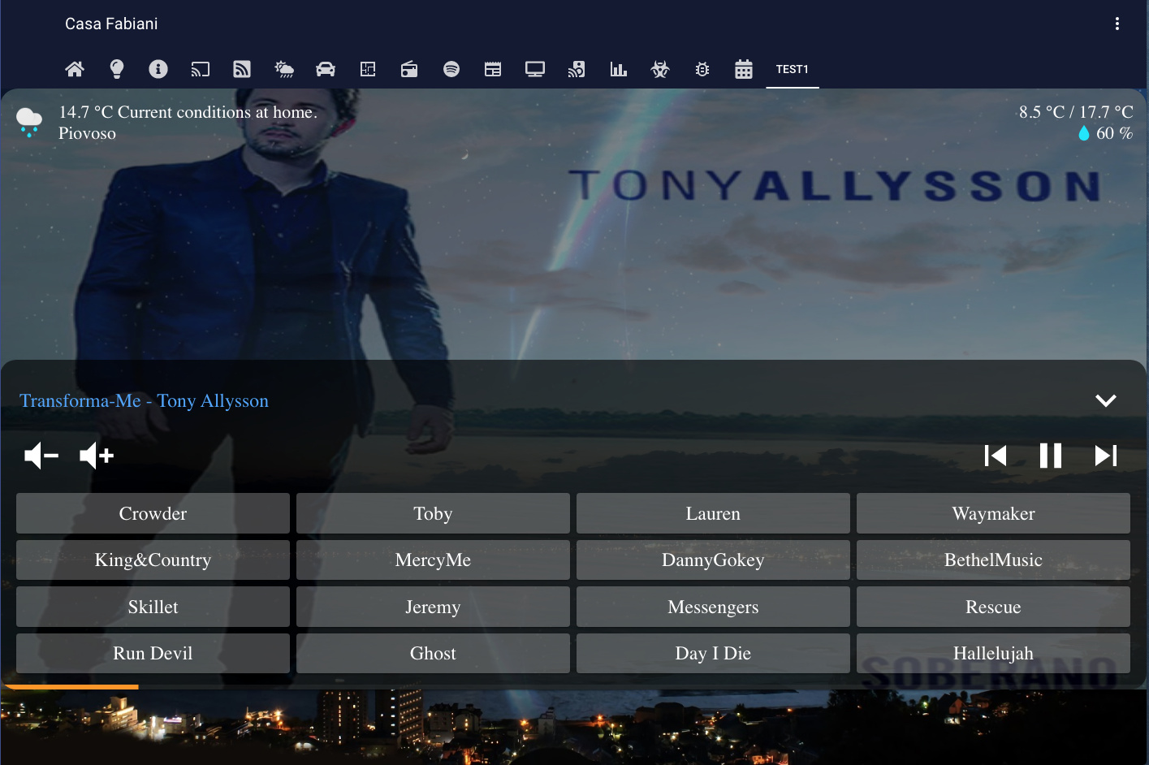Select the car view icon
Image resolution: width=1149 pixels, height=765 pixels.
[x=326, y=69]
